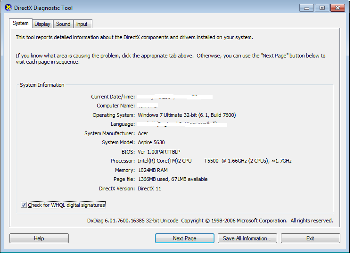The image size is (362, 254).
Task: Switch to the Display tab
Action: click(42, 24)
